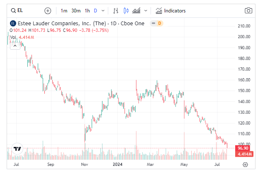This screenshot has width=258, height=175.
Task: Add a symbol with the plus circle icon
Action: click(x=48, y=11)
